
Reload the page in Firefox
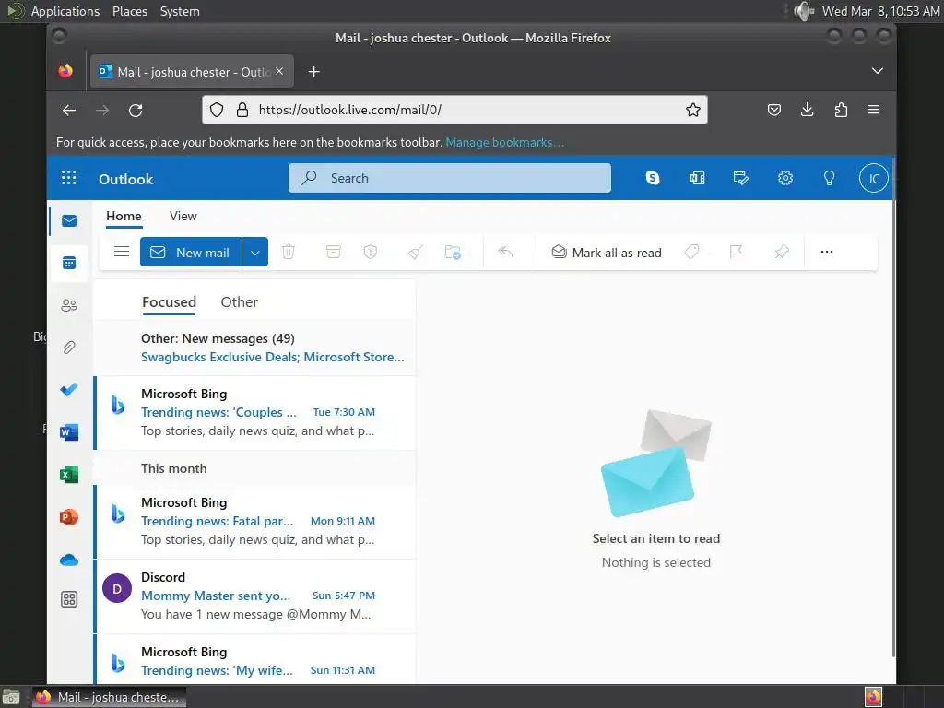136,111
